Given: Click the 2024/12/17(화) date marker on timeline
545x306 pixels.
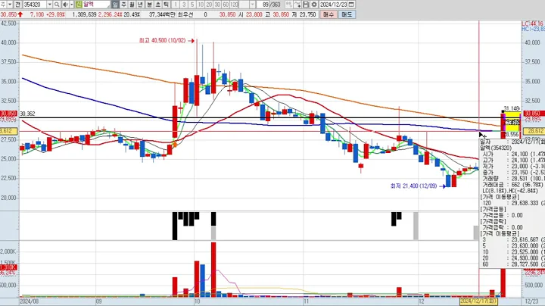Looking at the screenshot, I should (478, 301).
